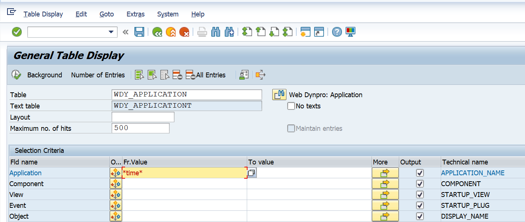Click the multiple selection icon for Application field
Image resolution: width=525 pixels, height=222 pixels.
click(116, 173)
